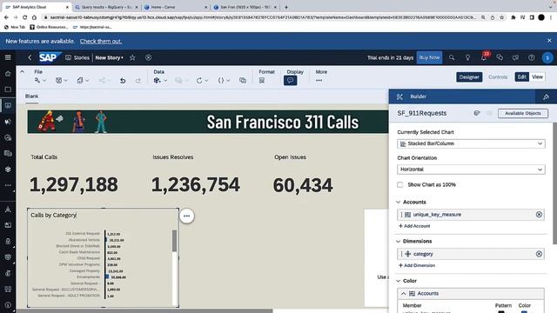Undo the last action in toolbar
The width and height of the screenshot is (557, 313).
[x=123, y=81]
